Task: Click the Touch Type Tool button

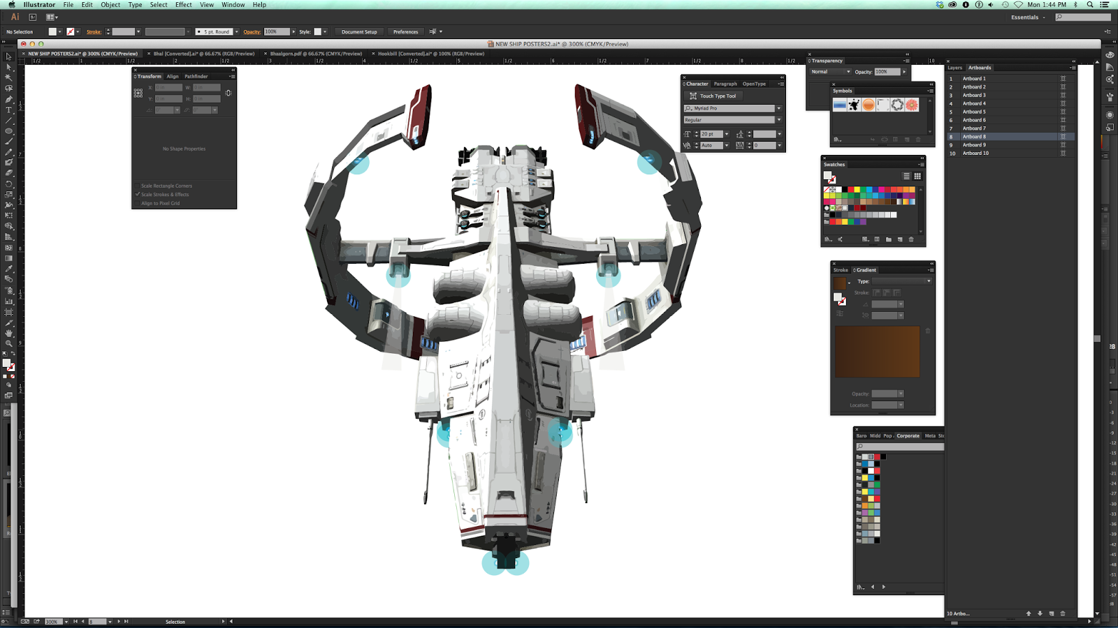Action: tap(713, 96)
